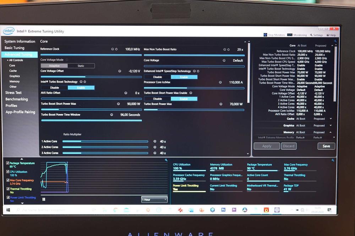Expand the Graphics section in the summary panel
The width and height of the screenshot is (355, 236).
[x=331, y=125]
